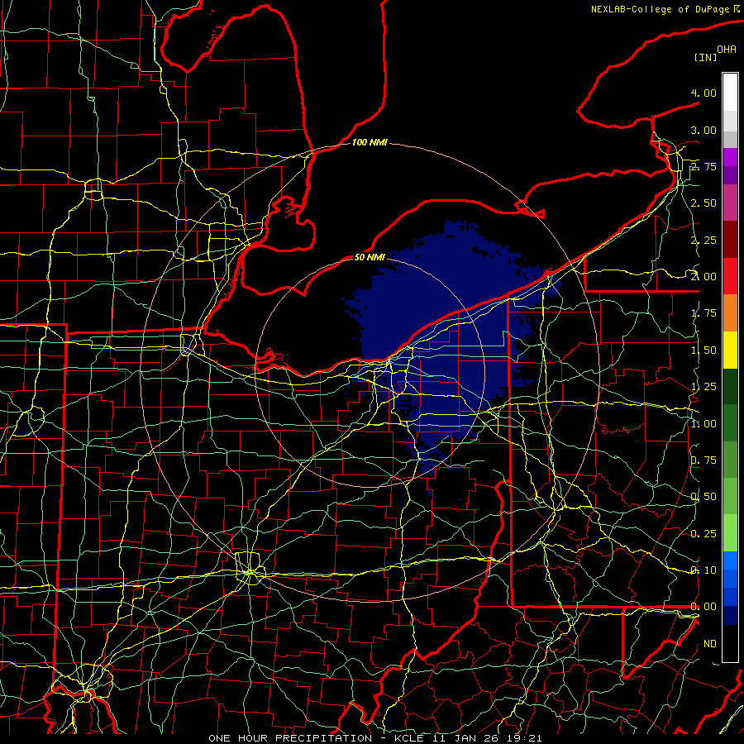Click the 1.75 legend value
The width and height of the screenshot is (744, 744).
pyautogui.click(x=703, y=313)
